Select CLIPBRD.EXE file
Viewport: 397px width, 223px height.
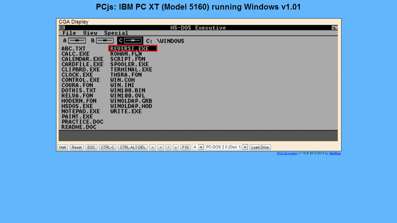click(x=81, y=70)
